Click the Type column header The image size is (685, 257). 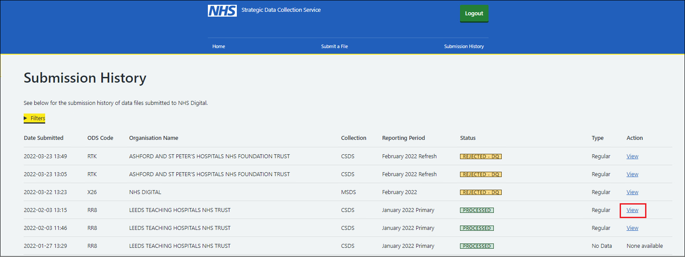[x=597, y=138]
